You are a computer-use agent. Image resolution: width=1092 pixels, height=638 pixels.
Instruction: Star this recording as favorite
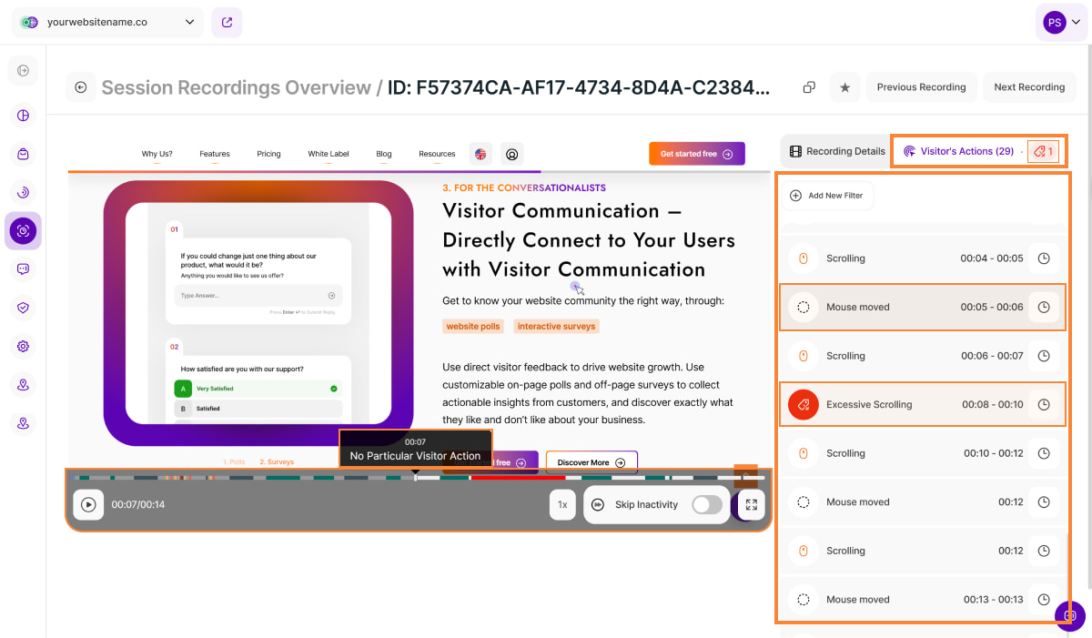(844, 87)
